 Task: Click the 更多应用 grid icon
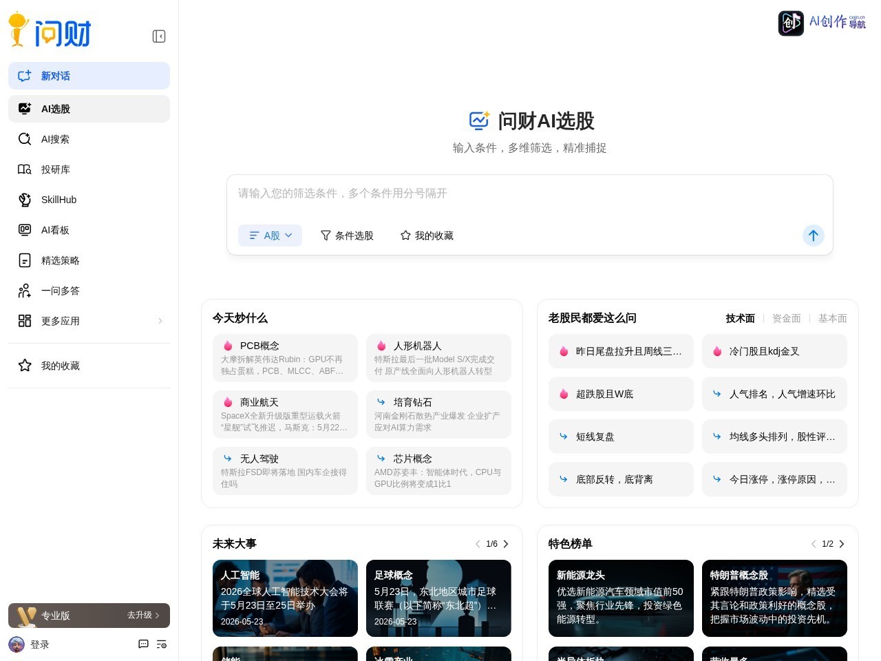(25, 321)
